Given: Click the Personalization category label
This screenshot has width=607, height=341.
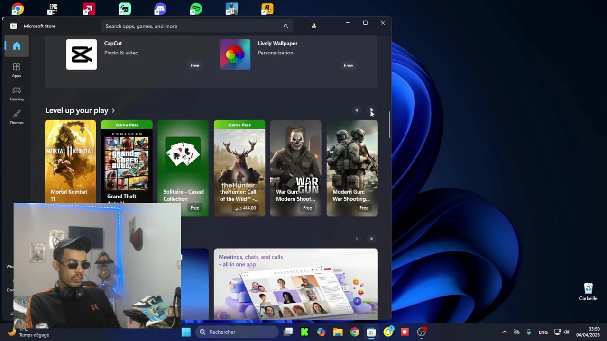Looking at the screenshot, I should [x=276, y=53].
